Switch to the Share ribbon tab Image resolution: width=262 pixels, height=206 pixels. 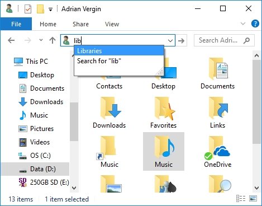click(80, 24)
